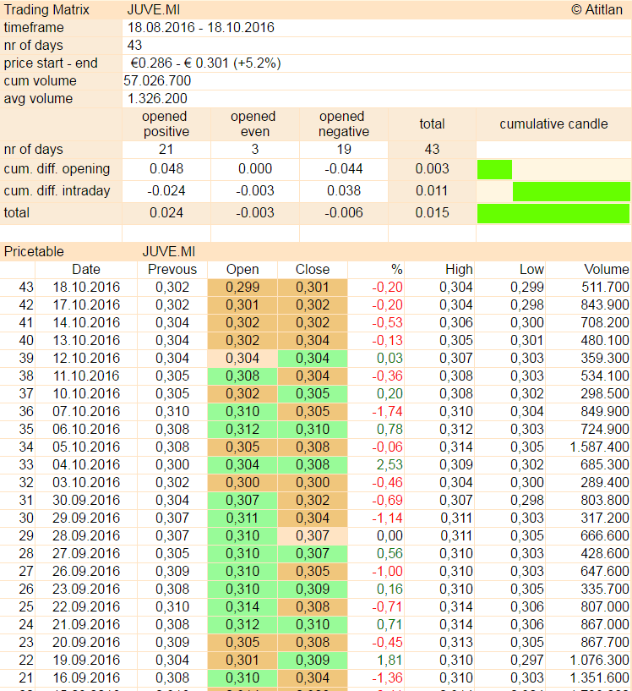This screenshot has height=691, width=632.
Task: Select the grand total value 0.015
Action: tap(432, 213)
